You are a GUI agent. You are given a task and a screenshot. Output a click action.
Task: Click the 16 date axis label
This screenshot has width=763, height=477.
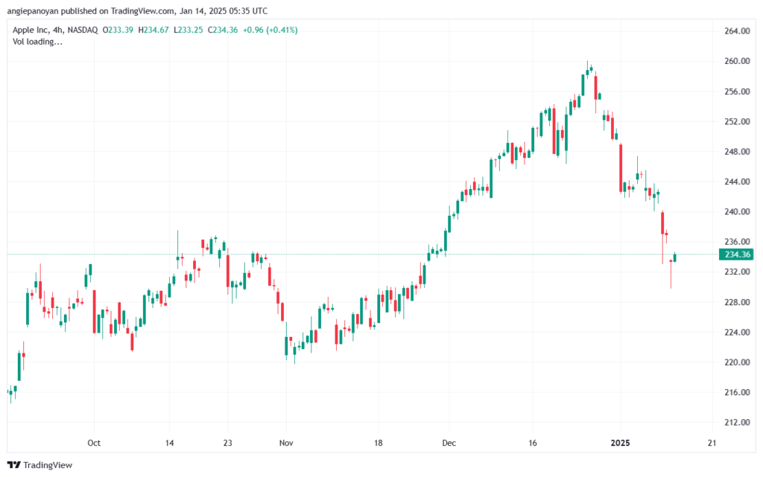click(532, 443)
